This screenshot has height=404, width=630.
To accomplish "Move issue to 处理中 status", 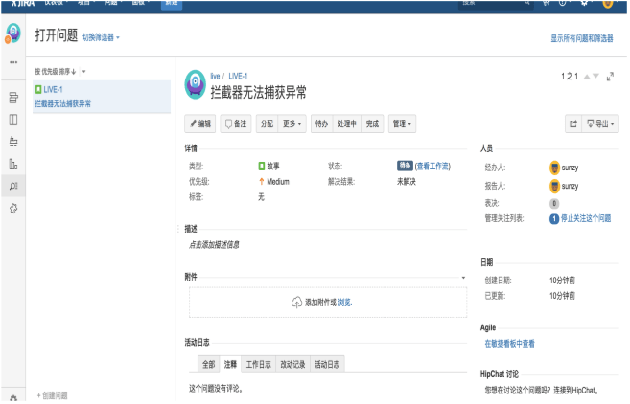I will coord(347,123).
